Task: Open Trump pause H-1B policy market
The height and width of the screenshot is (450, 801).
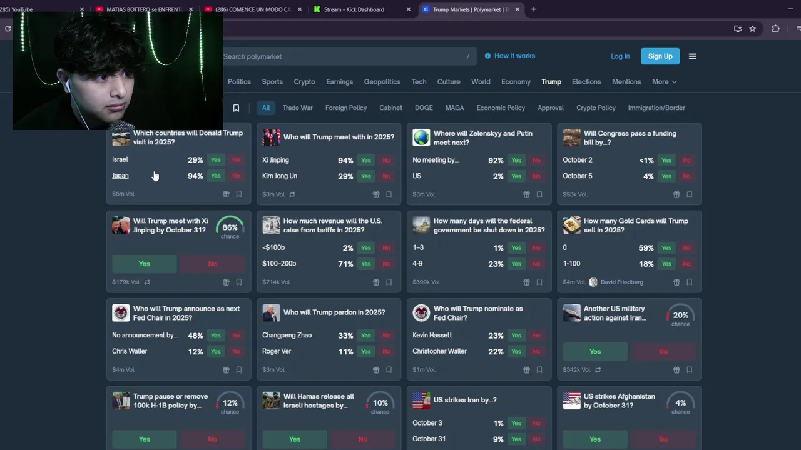Action: coord(170,401)
